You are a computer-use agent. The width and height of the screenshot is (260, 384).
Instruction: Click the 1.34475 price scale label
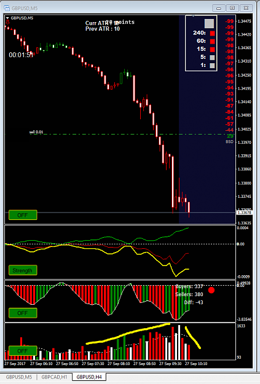244,22
